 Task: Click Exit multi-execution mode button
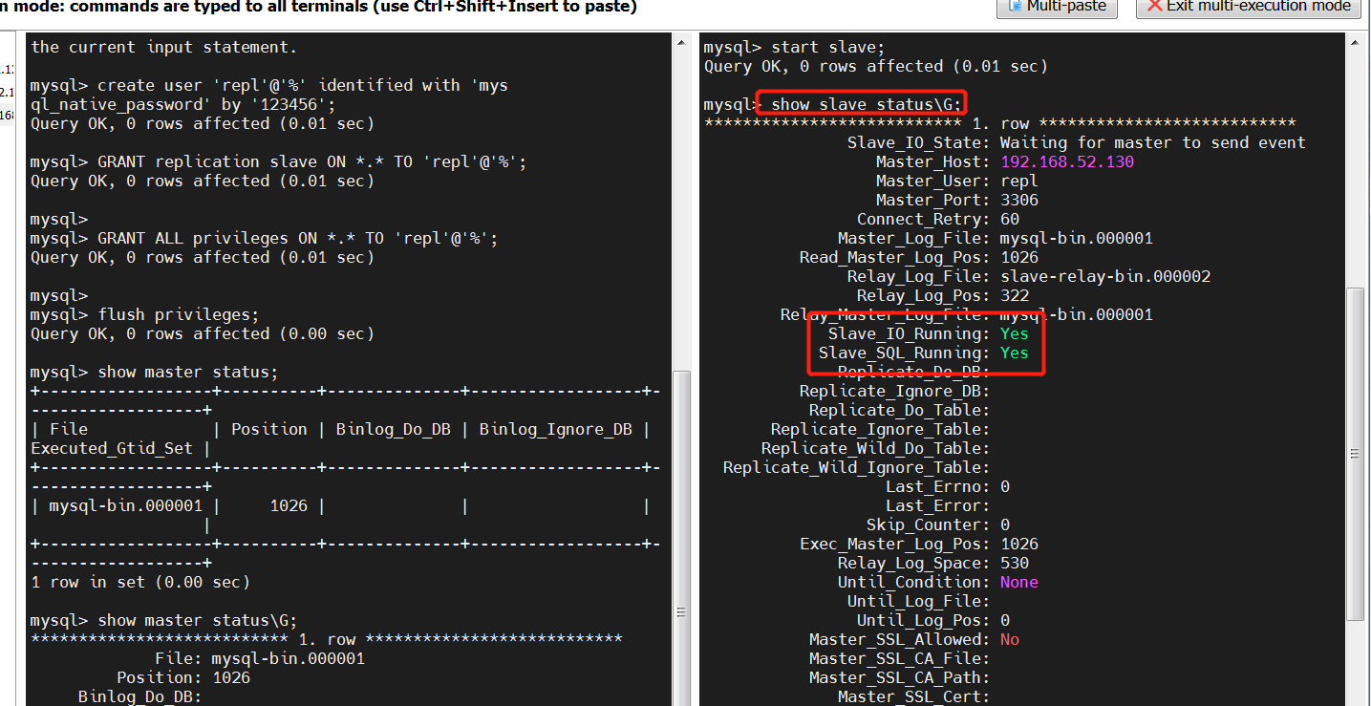[1248, 7]
